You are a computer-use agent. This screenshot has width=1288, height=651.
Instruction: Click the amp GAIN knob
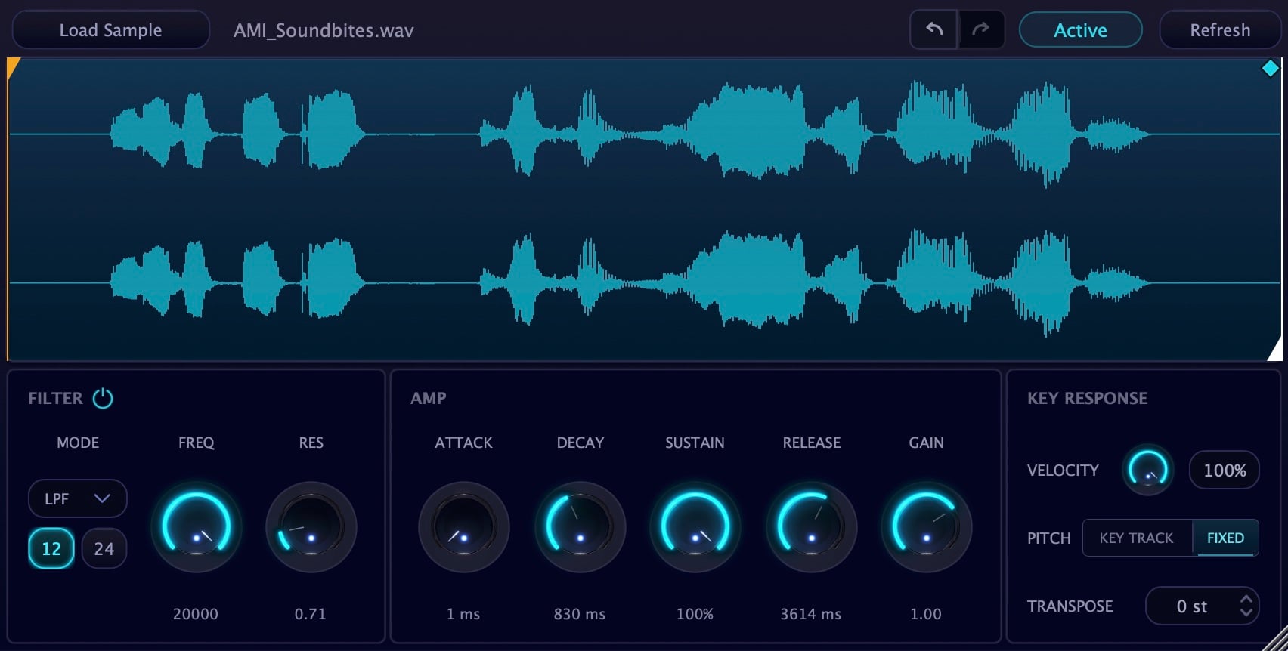[926, 526]
